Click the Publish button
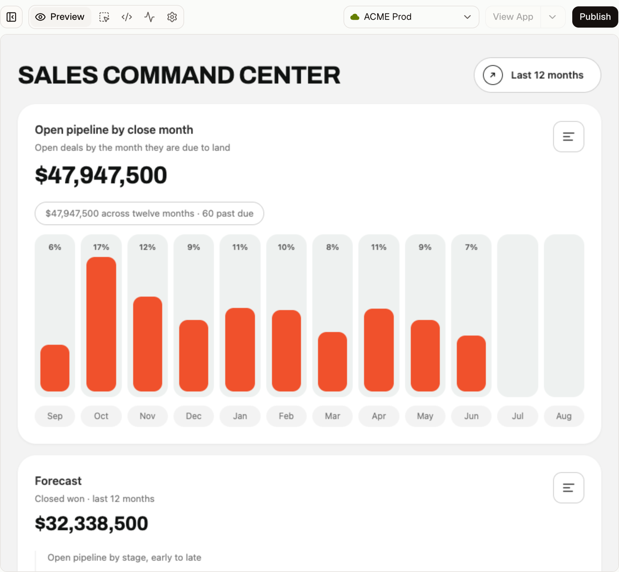This screenshot has height=572, width=619. pyautogui.click(x=595, y=17)
